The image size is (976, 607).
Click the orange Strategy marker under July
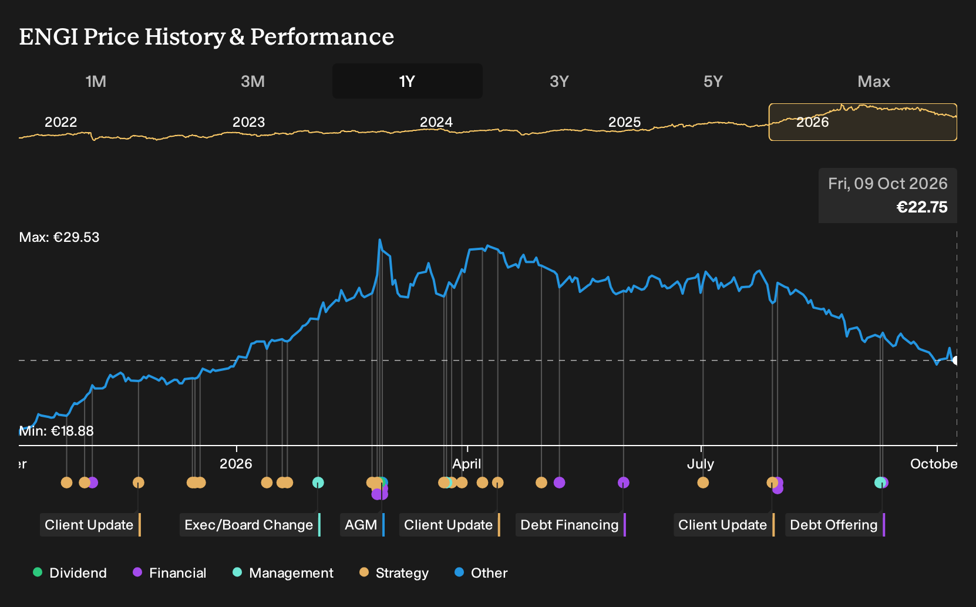tap(703, 483)
